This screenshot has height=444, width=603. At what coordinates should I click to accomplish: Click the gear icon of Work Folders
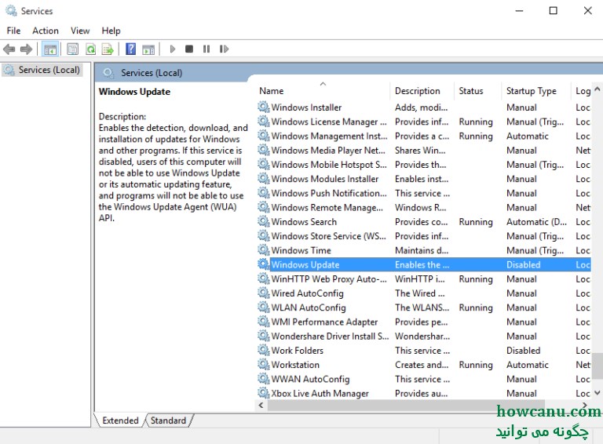click(264, 350)
